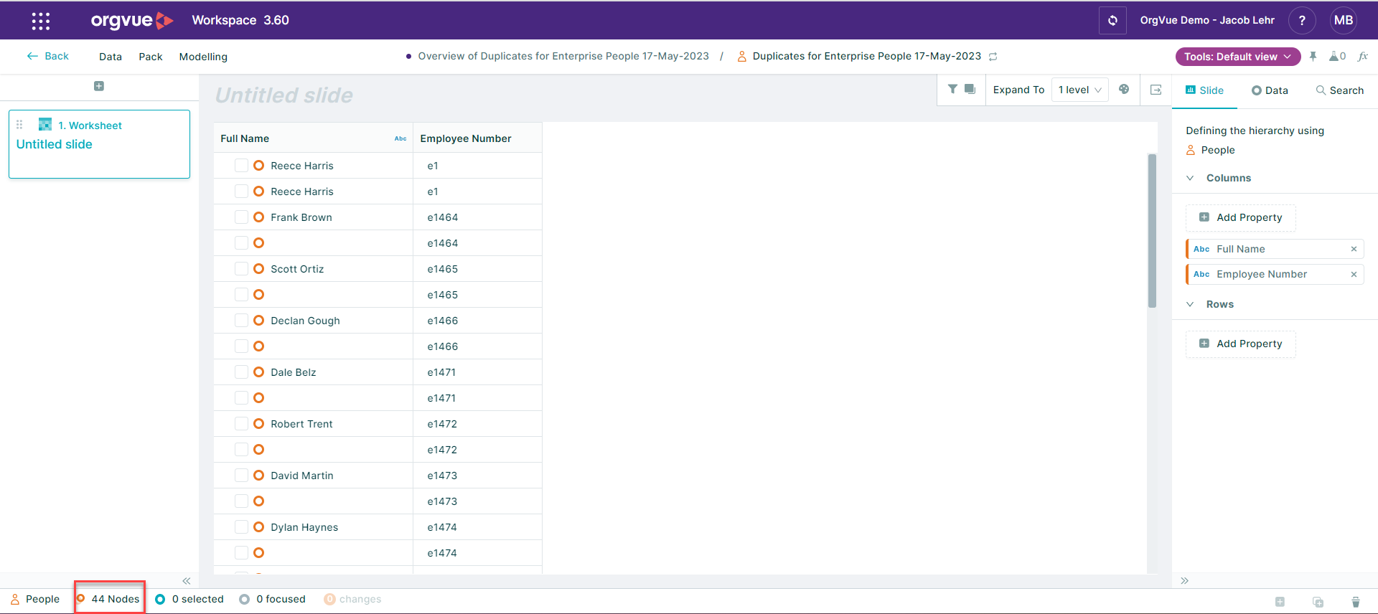
Task: Open the color palette icon
Action: pos(1124,90)
